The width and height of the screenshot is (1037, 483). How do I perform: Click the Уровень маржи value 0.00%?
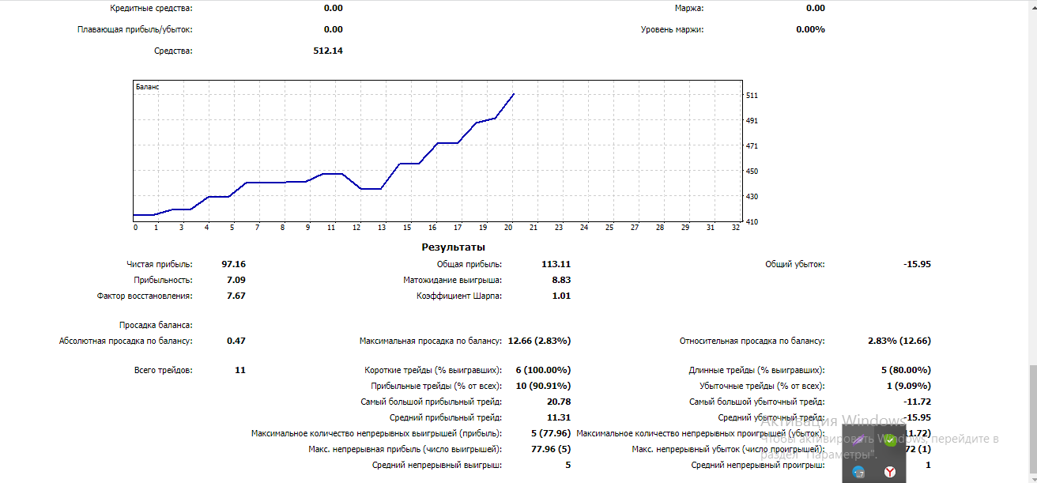810,29
